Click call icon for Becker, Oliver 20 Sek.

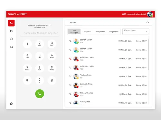pyautogui.click(x=70, y=50)
